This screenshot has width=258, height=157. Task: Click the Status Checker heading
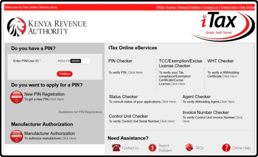pos(123,97)
